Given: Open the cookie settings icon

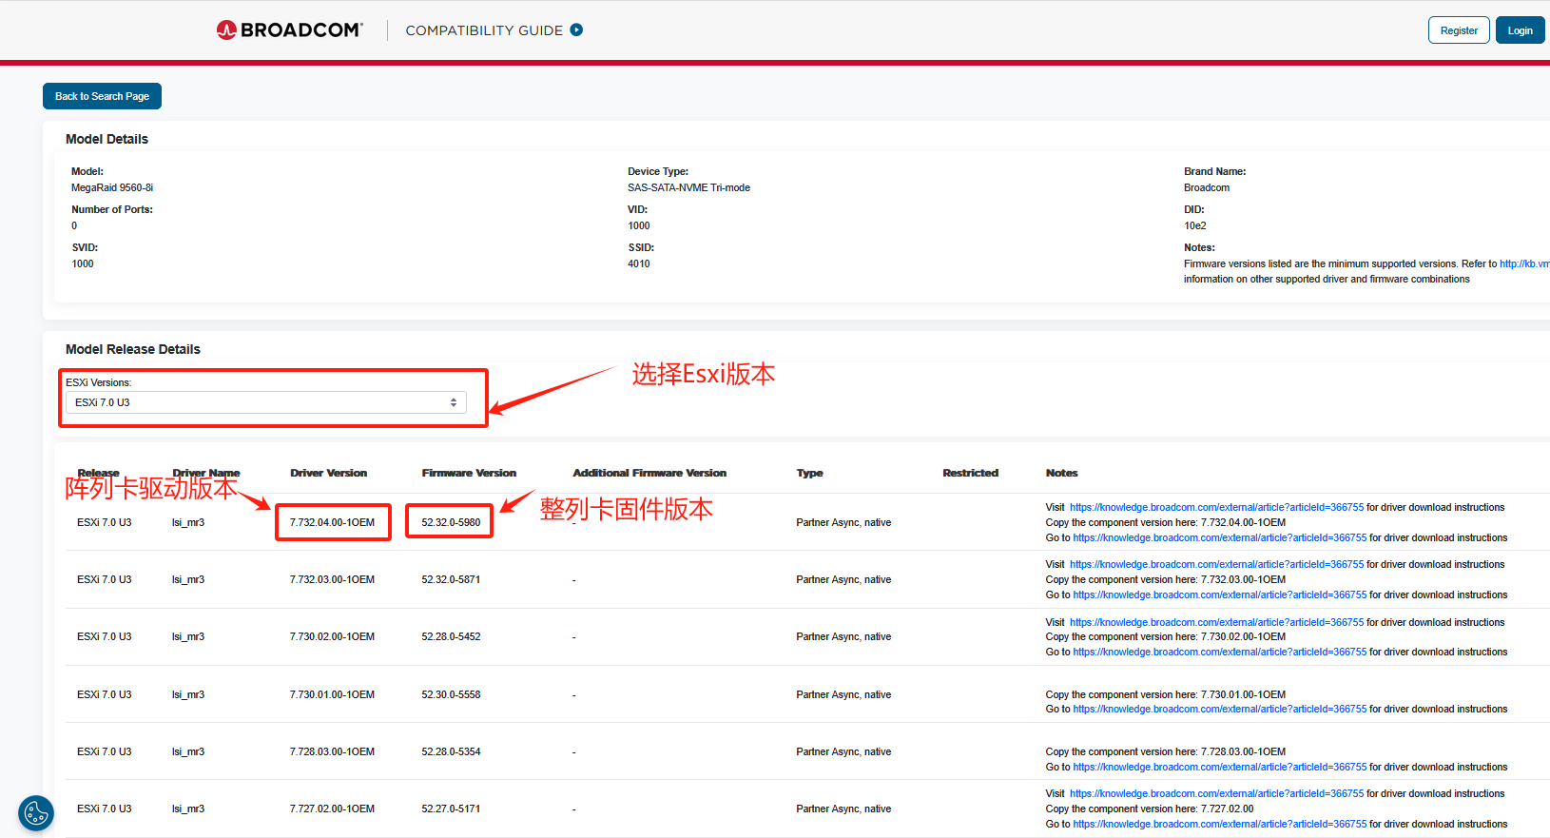Looking at the screenshot, I should click(36, 813).
